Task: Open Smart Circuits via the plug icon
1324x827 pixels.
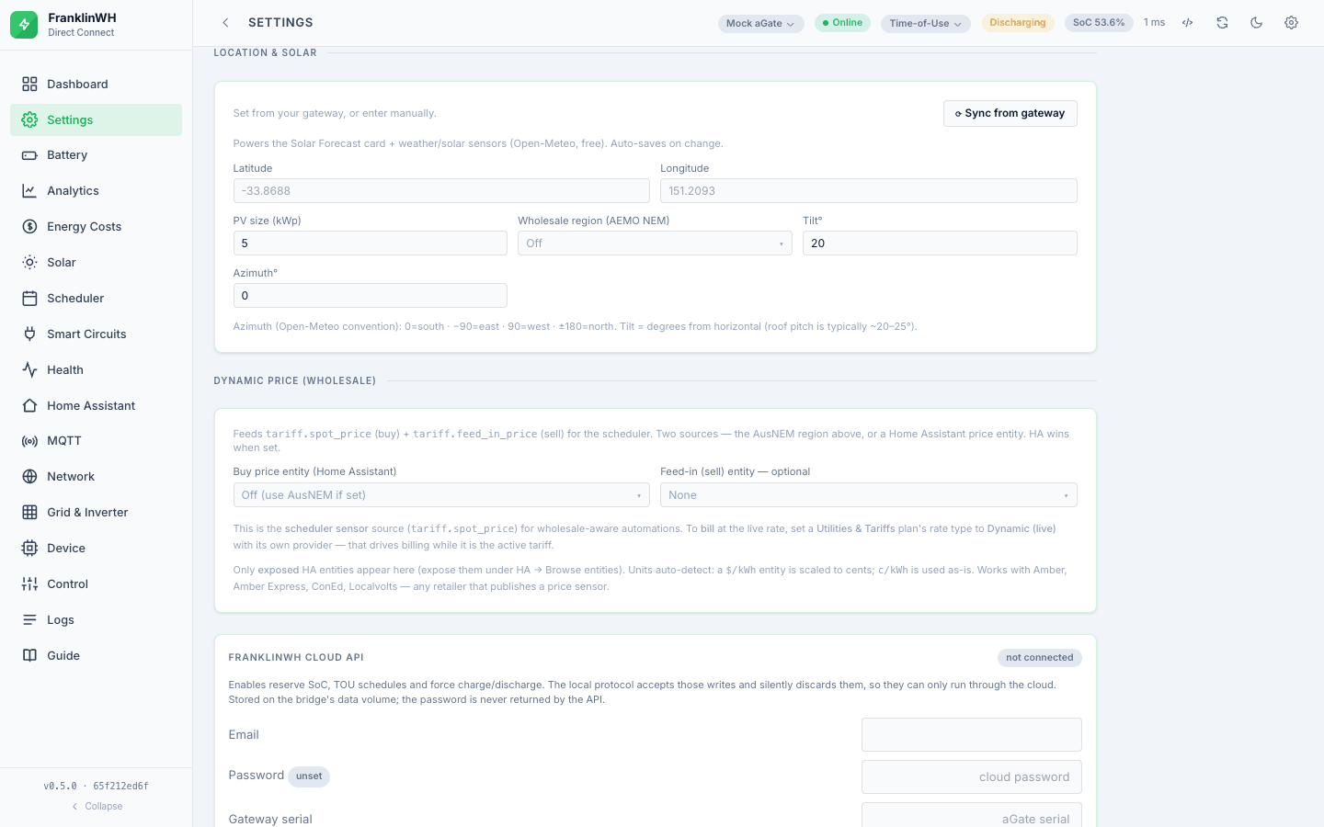Action: pos(29,334)
